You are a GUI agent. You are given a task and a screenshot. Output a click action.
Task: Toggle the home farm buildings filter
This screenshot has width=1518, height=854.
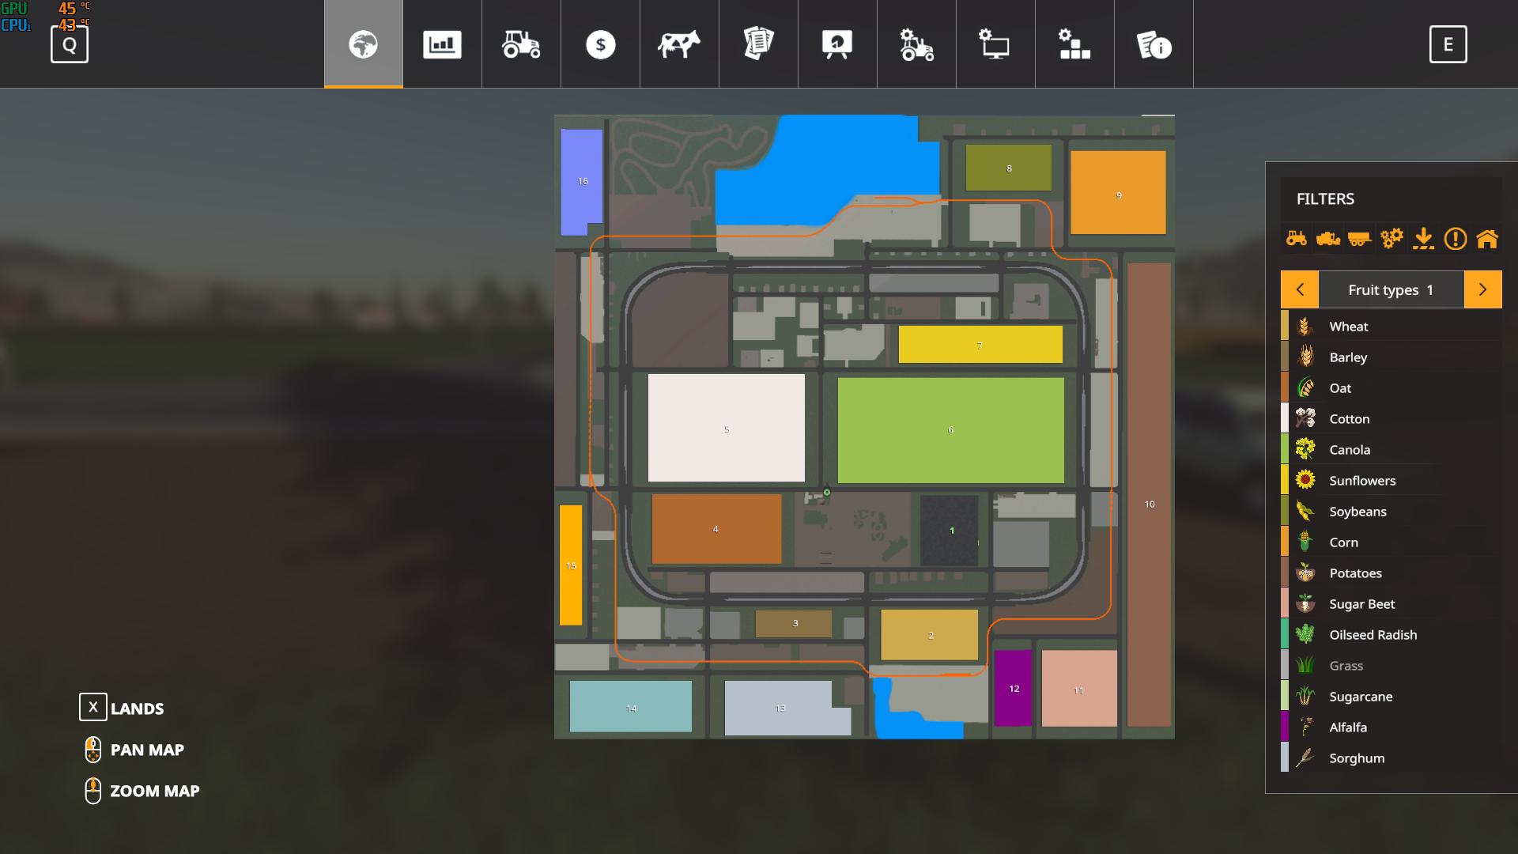tap(1486, 238)
